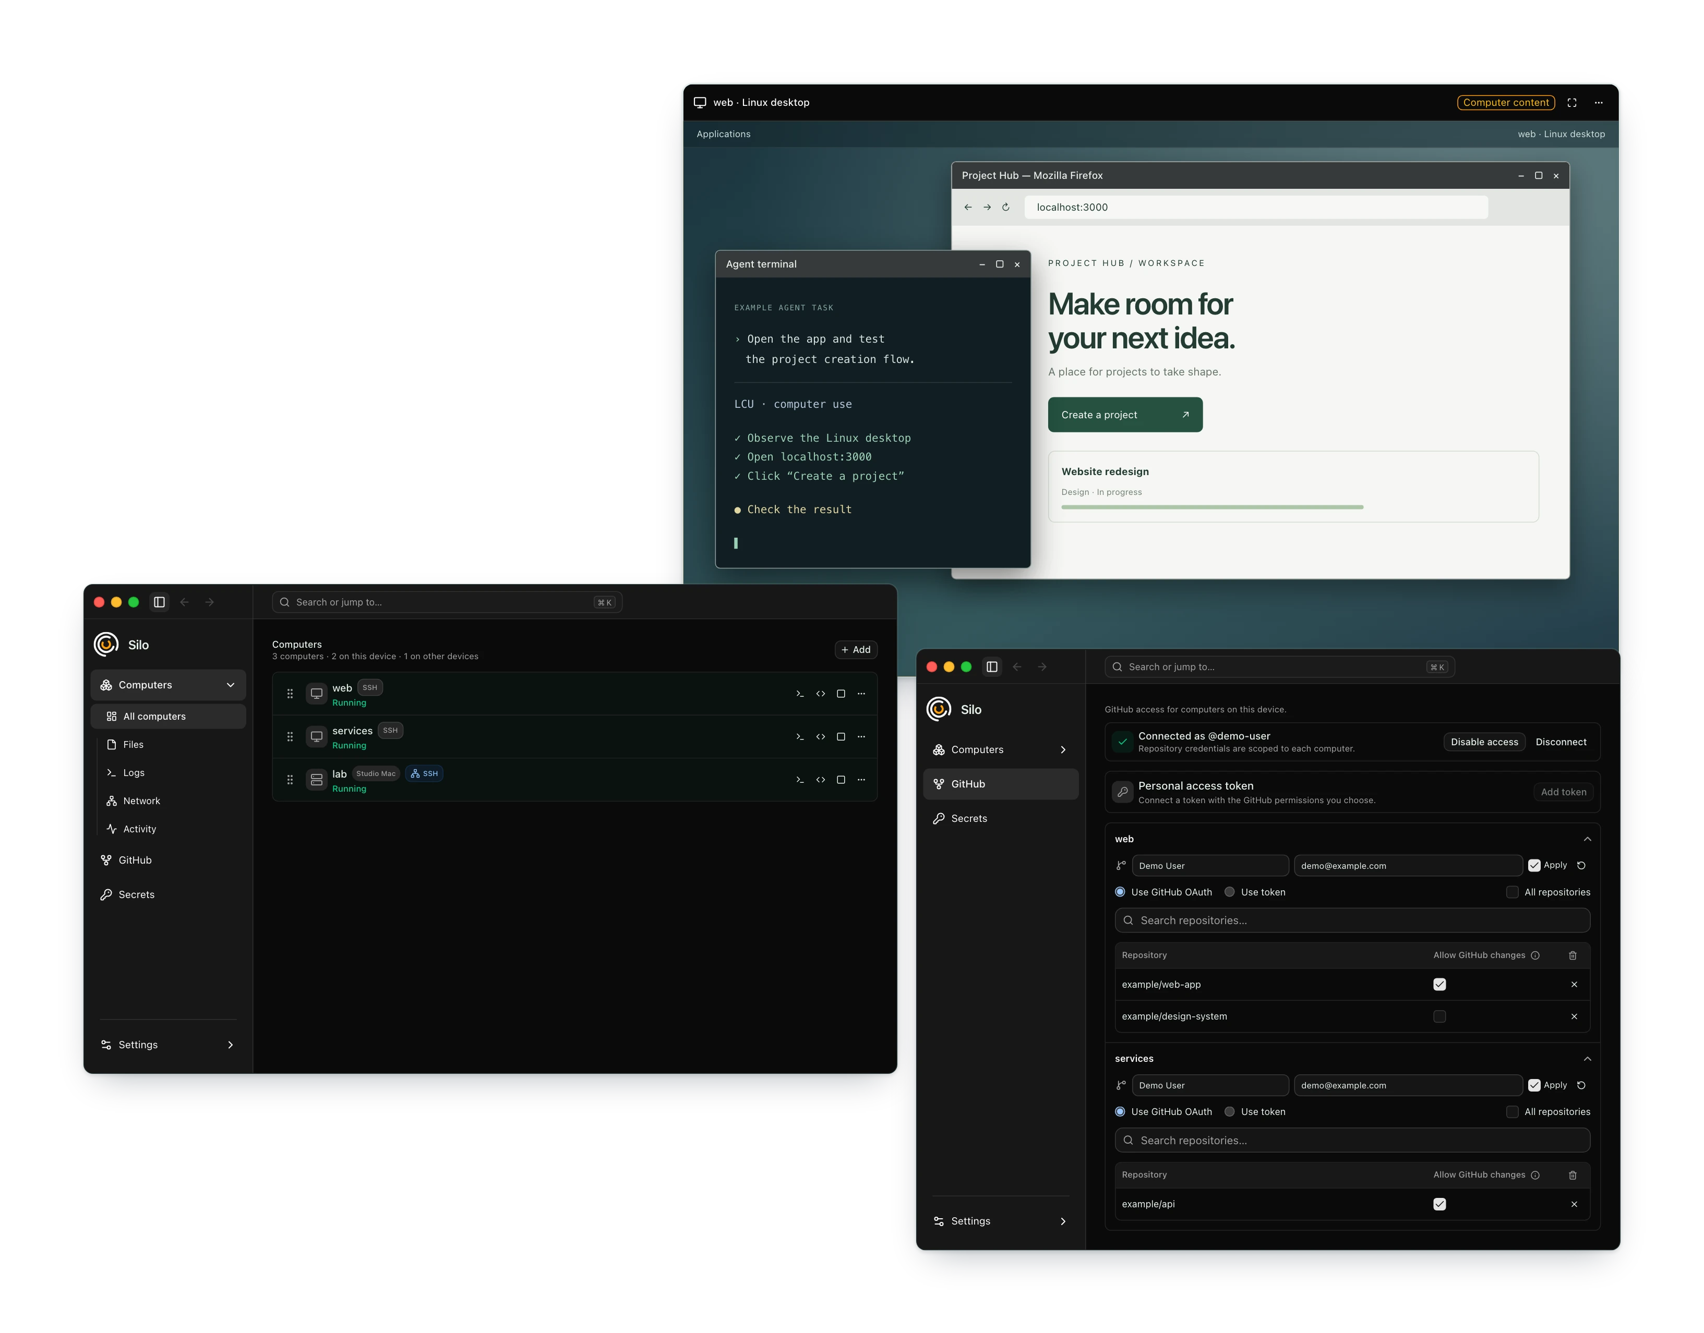The image size is (1704, 1333).
Task: Expand Settings in Computers window sidebar
Action: point(230,1045)
